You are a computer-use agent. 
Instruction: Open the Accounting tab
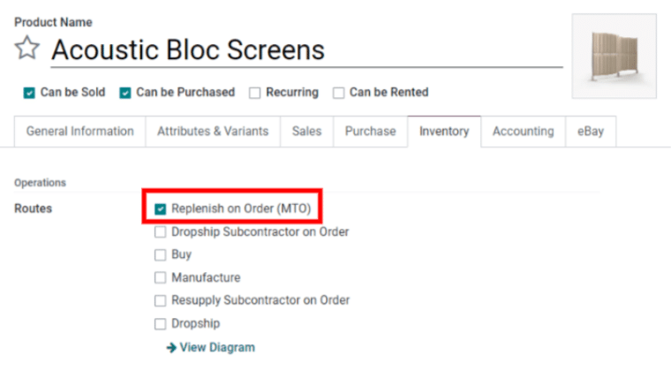(x=523, y=132)
